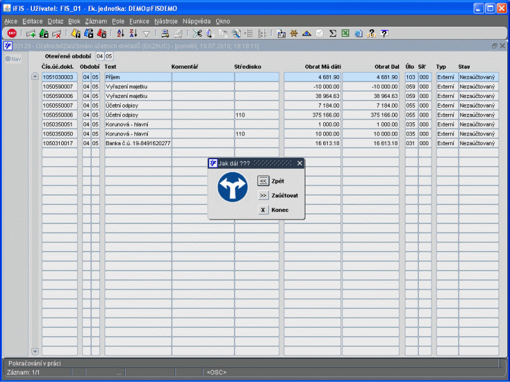Select document number 1050590007 cell
This screenshot has height=382, width=510.
59,86
